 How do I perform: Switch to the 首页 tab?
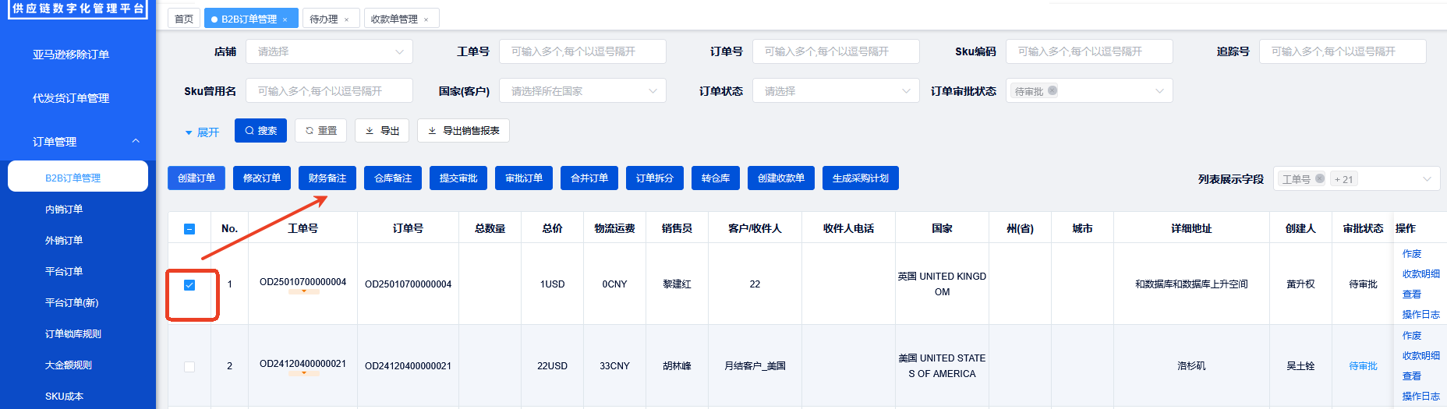tap(184, 19)
